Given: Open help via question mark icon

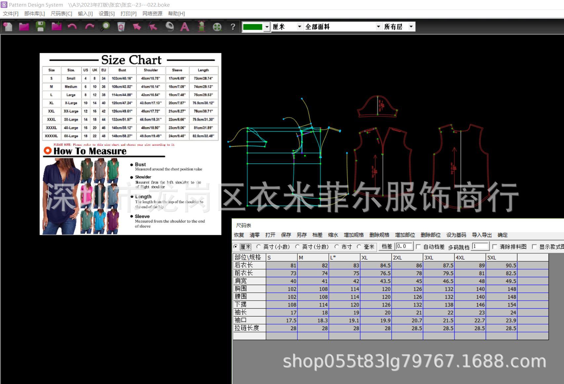Looking at the screenshot, I should click(x=233, y=26).
